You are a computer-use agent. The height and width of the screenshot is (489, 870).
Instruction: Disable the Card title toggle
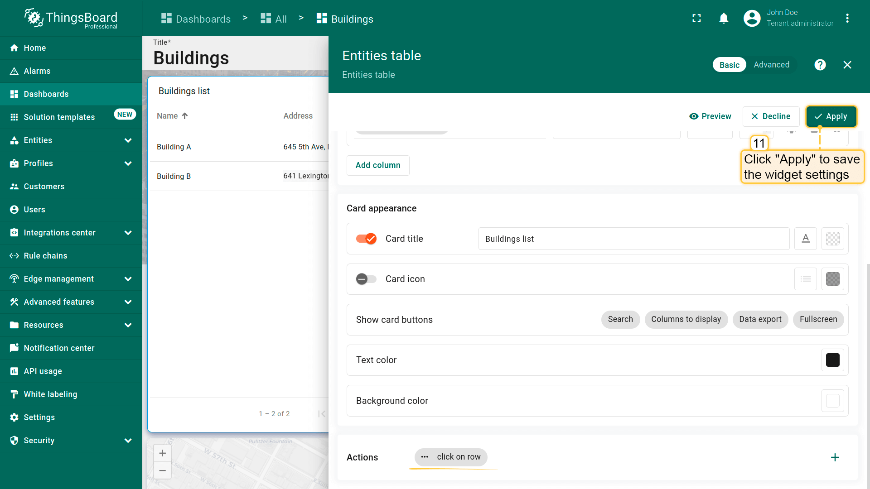click(x=366, y=239)
